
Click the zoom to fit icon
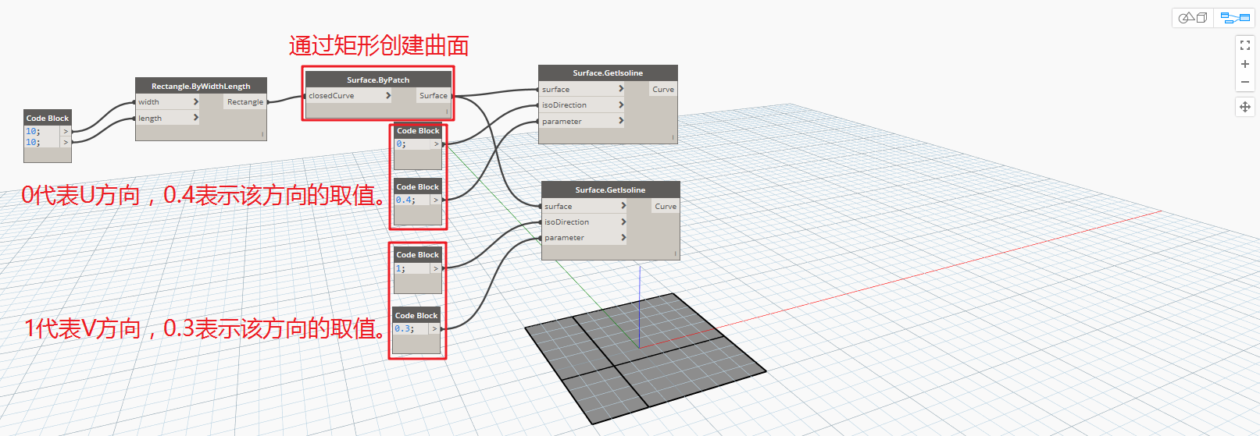pyautogui.click(x=1245, y=46)
